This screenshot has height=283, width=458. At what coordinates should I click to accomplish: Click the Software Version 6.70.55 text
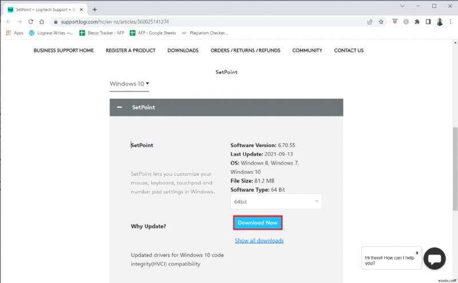tap(263, 145)
